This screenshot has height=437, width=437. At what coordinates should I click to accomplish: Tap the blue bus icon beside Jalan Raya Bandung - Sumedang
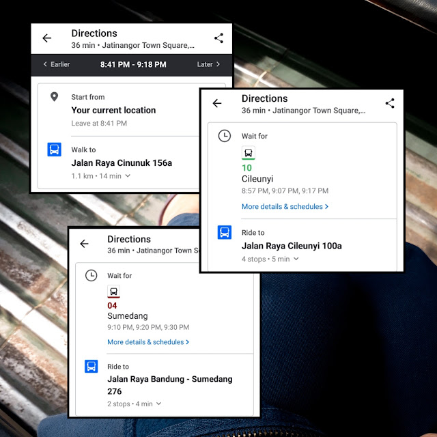pos(91,366)
